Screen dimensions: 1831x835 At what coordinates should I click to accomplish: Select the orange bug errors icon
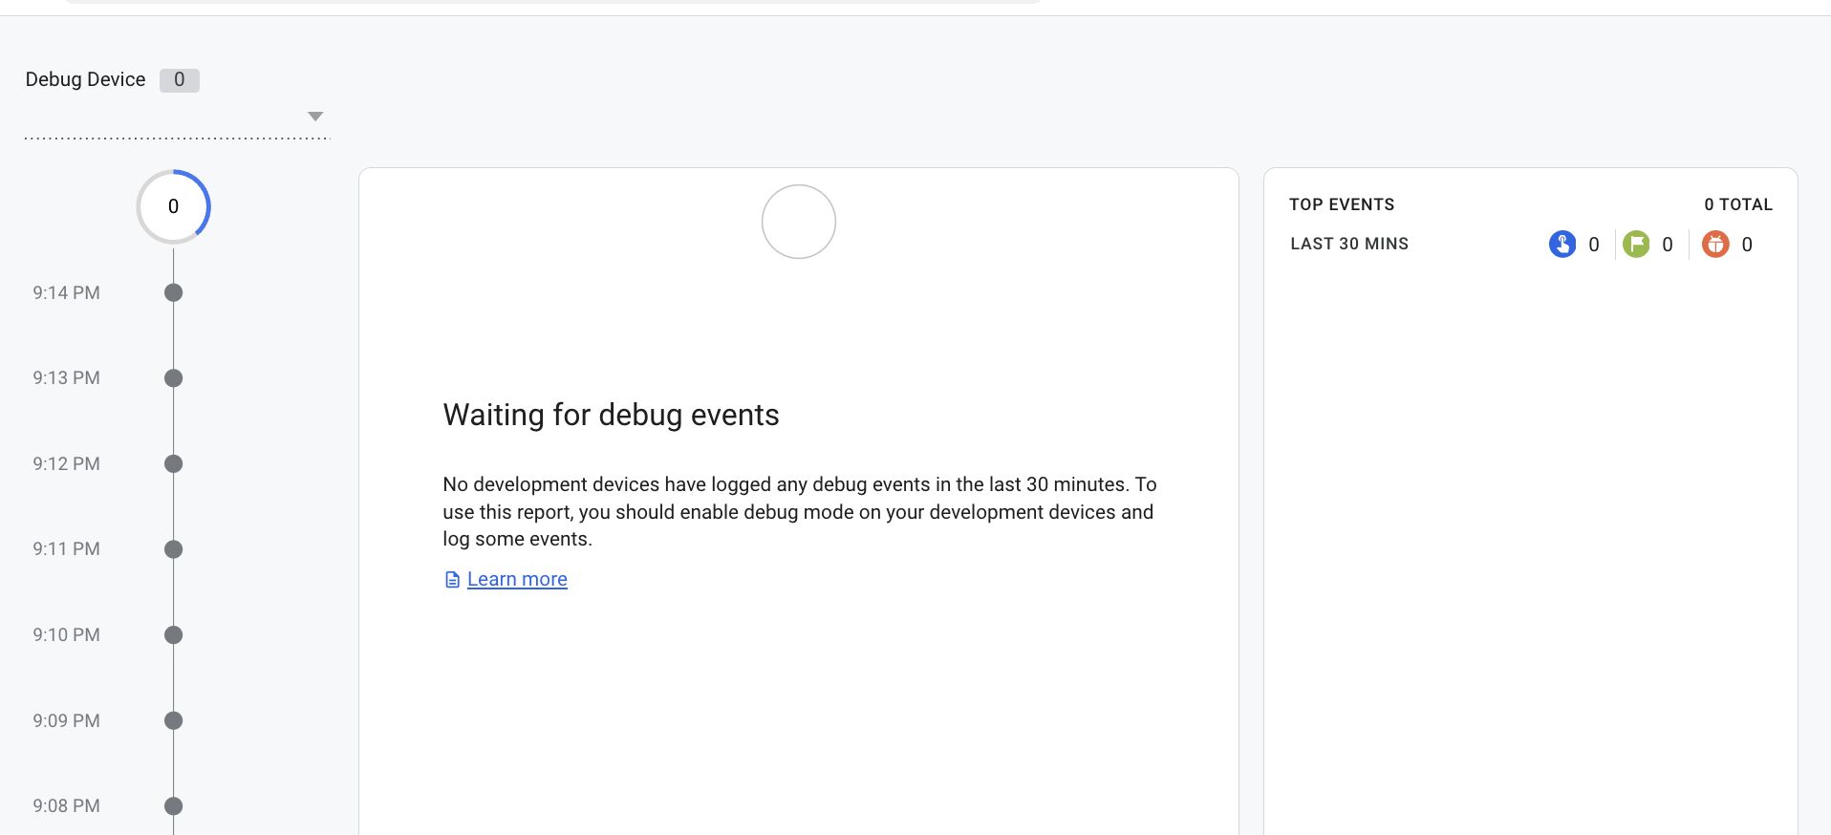(x=1715, y=245)
